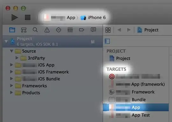This screenshot has width=172, height=122.
Task: Select the iOS Bundle folder
Action: [x=38, y=79]
